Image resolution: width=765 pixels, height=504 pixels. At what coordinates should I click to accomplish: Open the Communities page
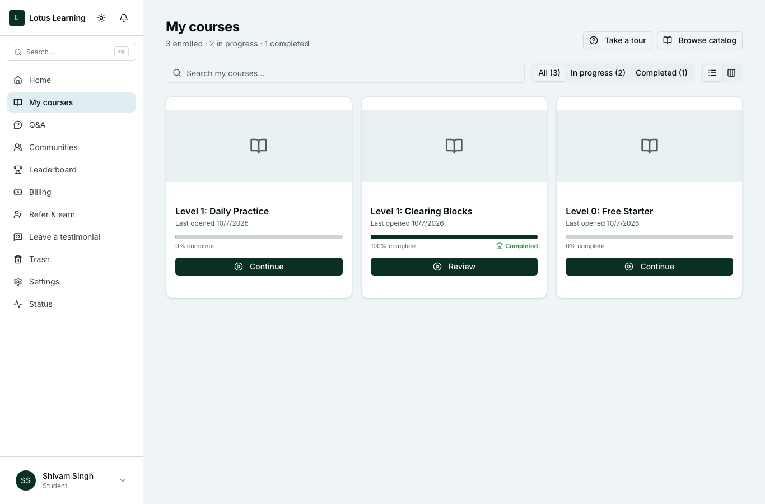[72, 147]
